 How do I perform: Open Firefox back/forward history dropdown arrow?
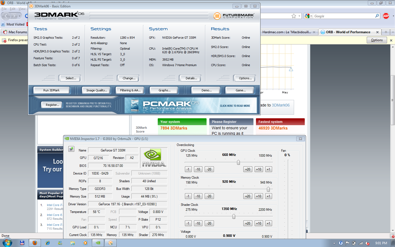click(x=19, y=16)
